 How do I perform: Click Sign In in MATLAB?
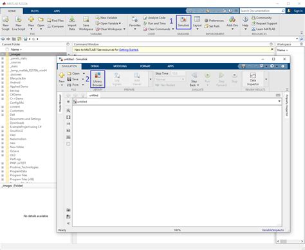point(298,11)
